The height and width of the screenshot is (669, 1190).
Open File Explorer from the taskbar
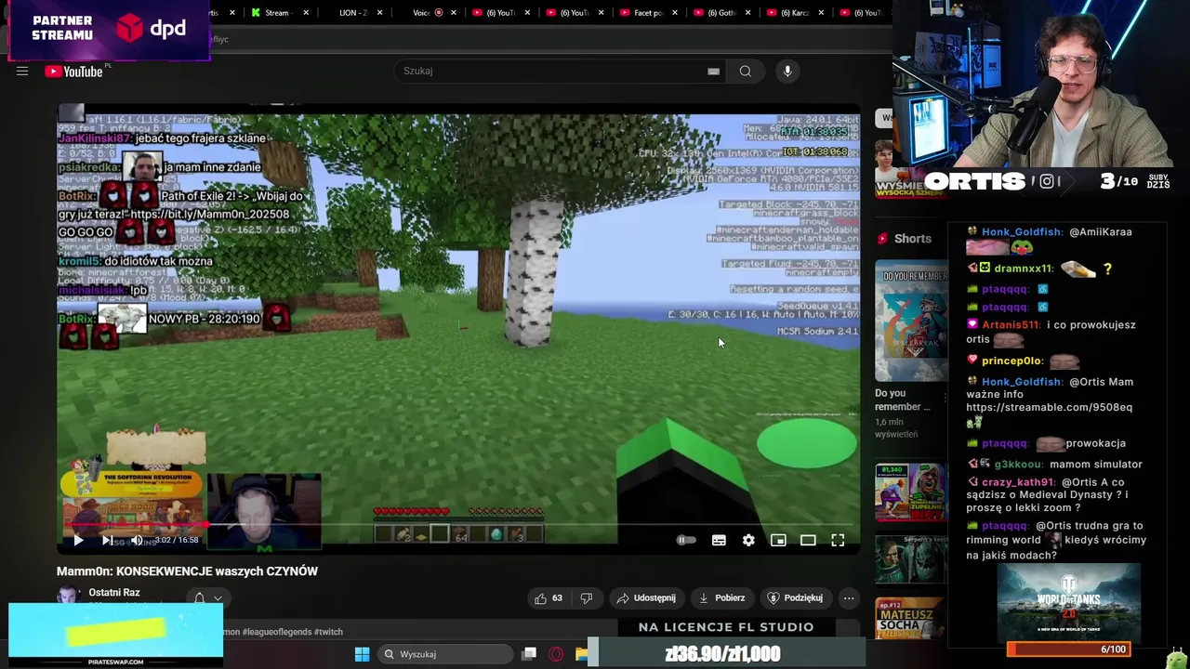tap(582, 654)
